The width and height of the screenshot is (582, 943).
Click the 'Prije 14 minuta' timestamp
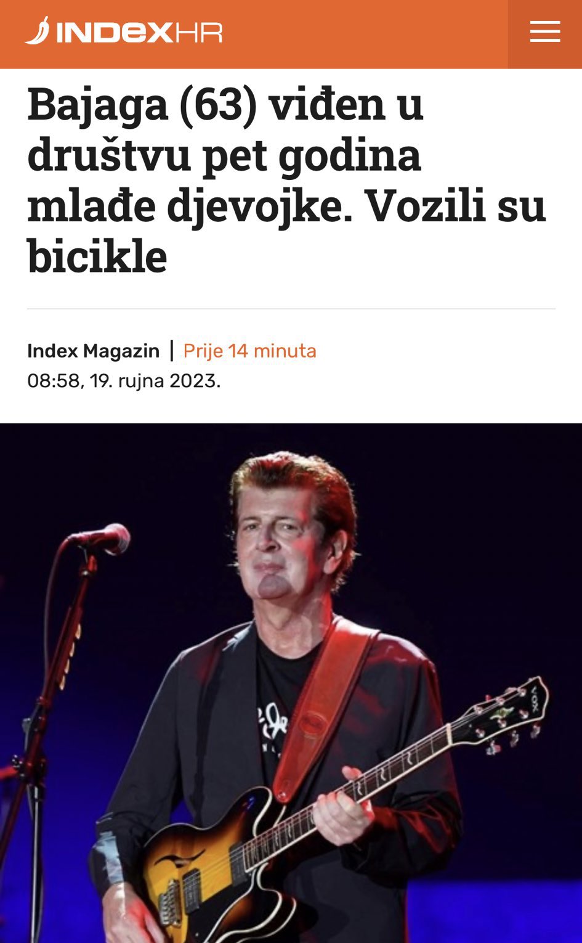tap(249, 351)
